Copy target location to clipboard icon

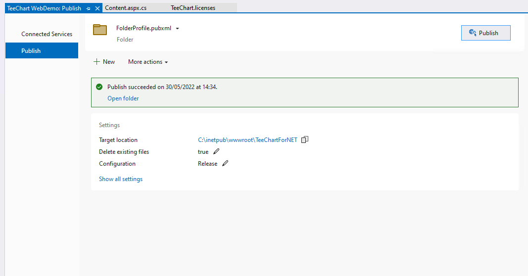[305, 139]
